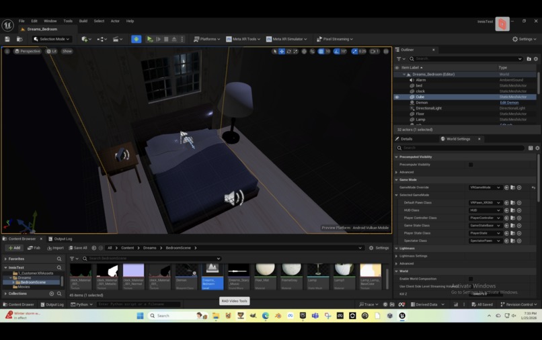Viewport: 542px width, 340px height.
Task: Select the Floor_Mat material thumbnail
Action: point(265,276)
